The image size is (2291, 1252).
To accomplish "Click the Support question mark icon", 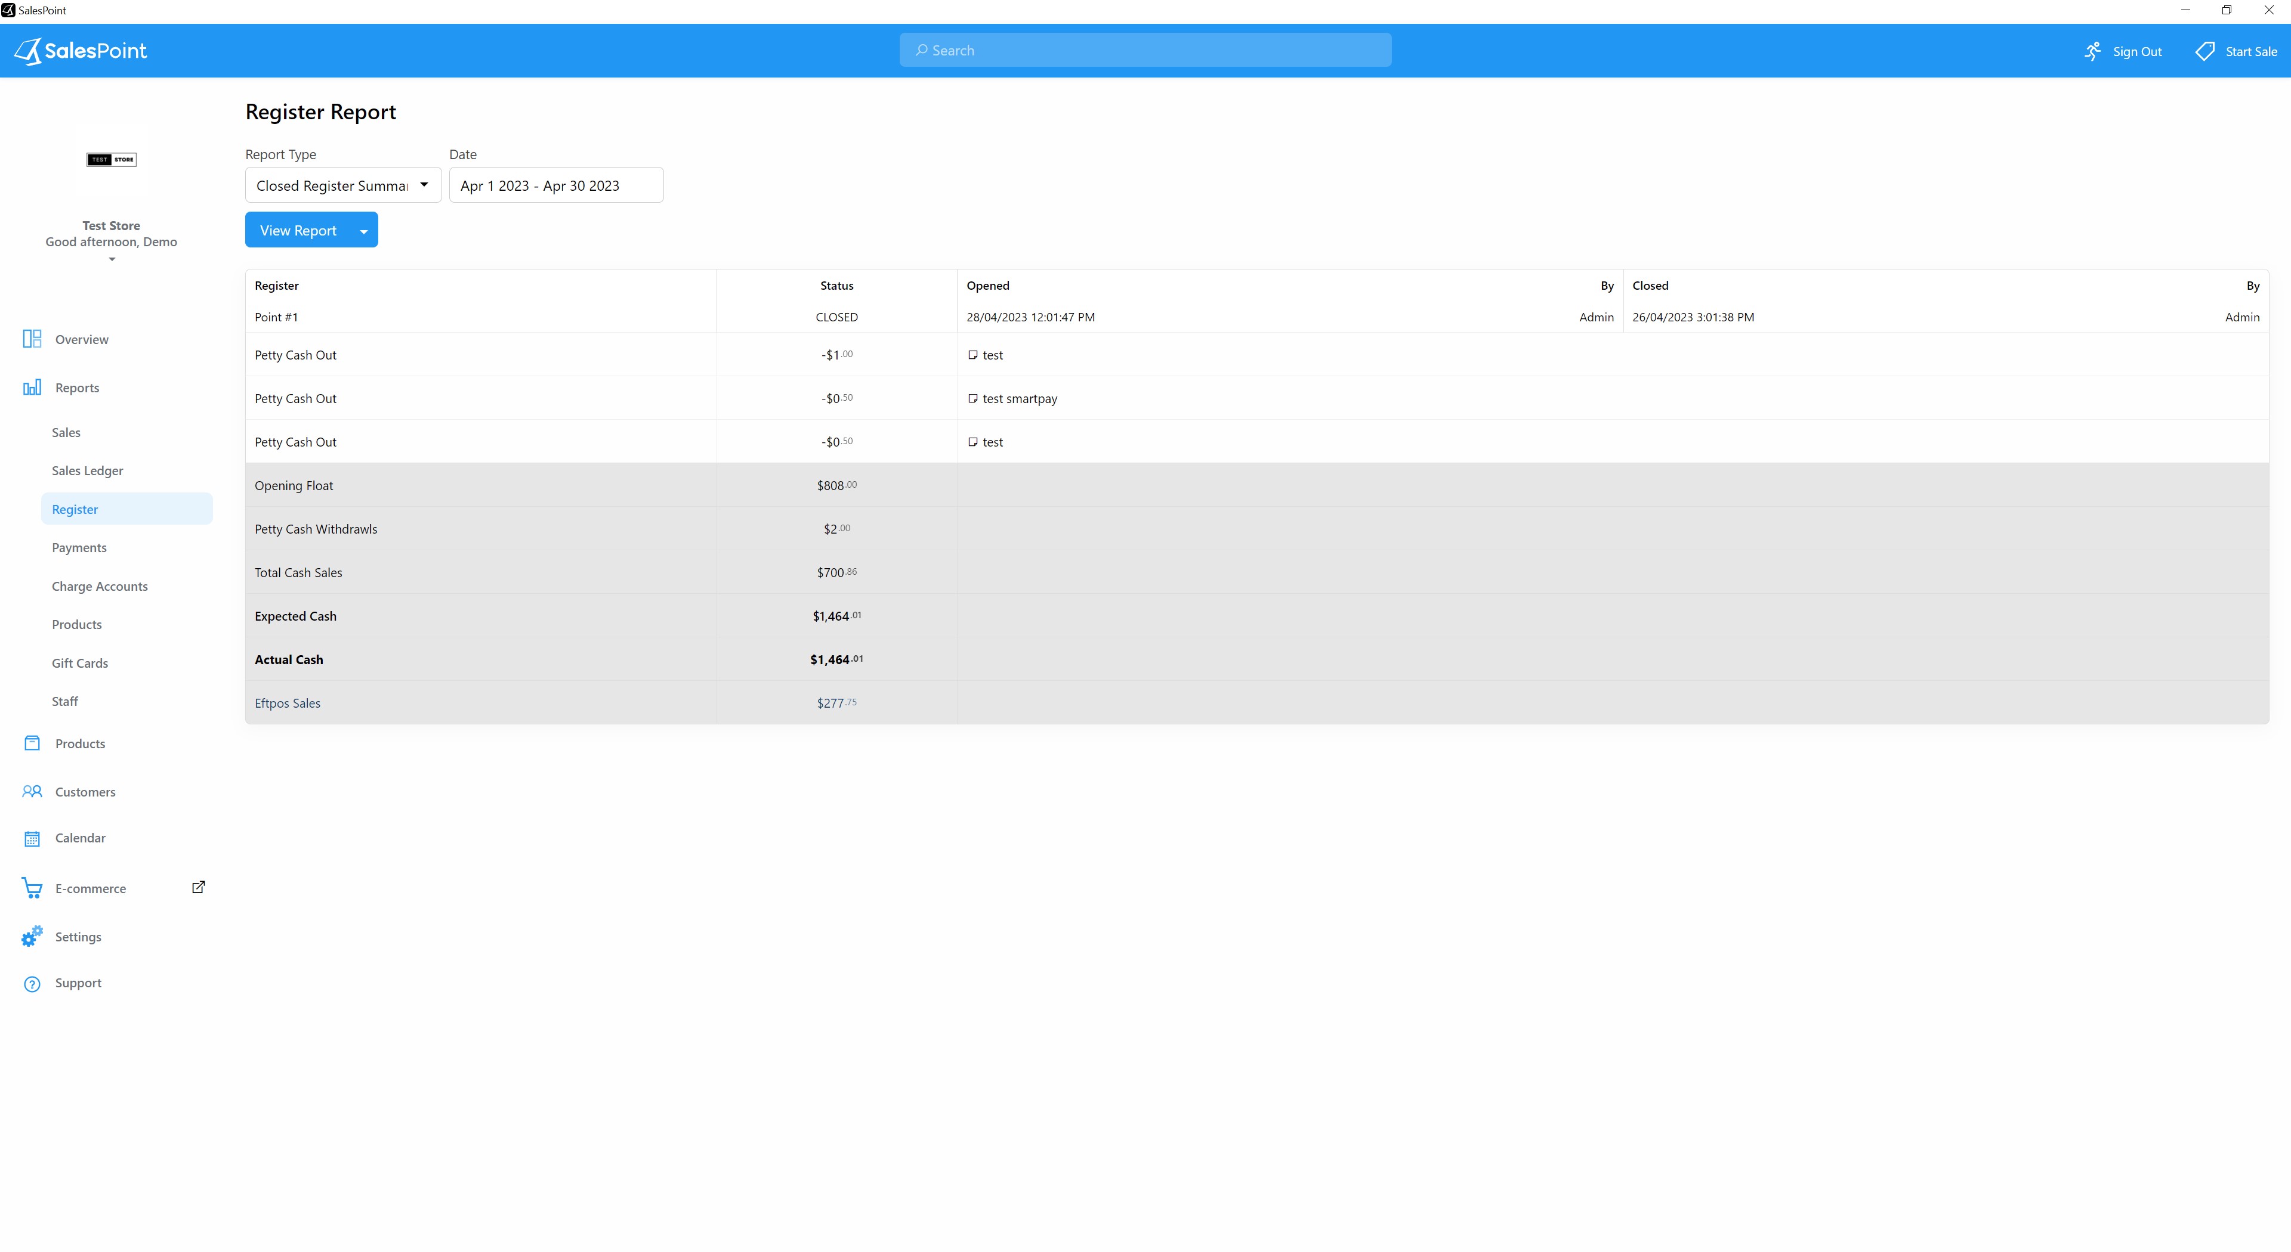I will click(32, 983).
